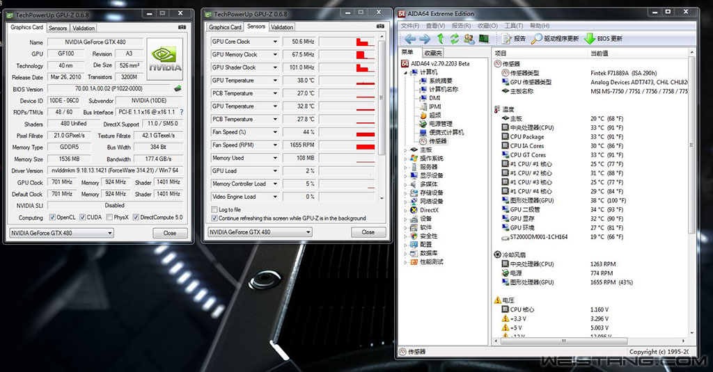Expand the 性能测试 tree node
The width and height of the screenshot is (713, 372).
406,262
